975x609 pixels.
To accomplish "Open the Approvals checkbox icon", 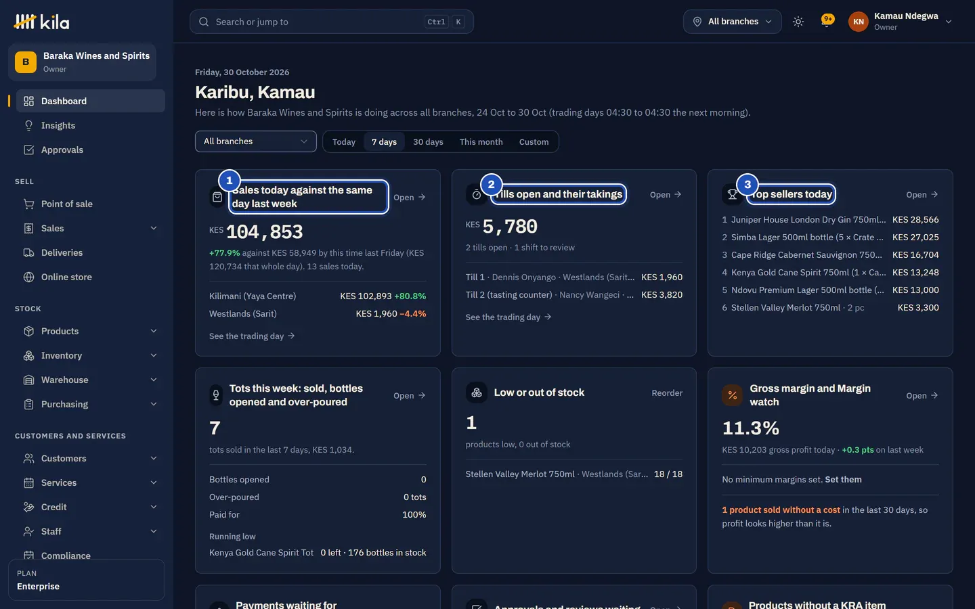I will (28, 150).
